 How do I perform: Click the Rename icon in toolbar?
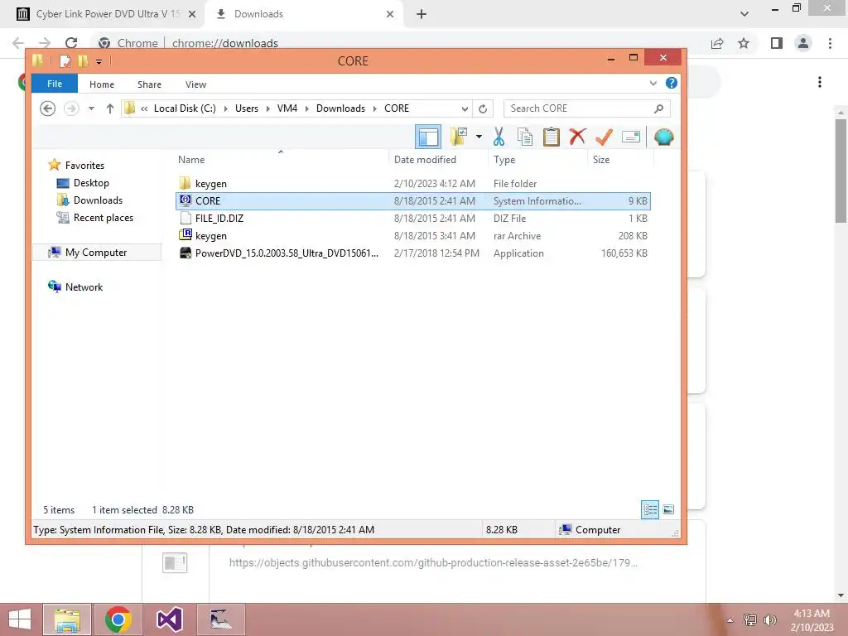tap(630, 137)
